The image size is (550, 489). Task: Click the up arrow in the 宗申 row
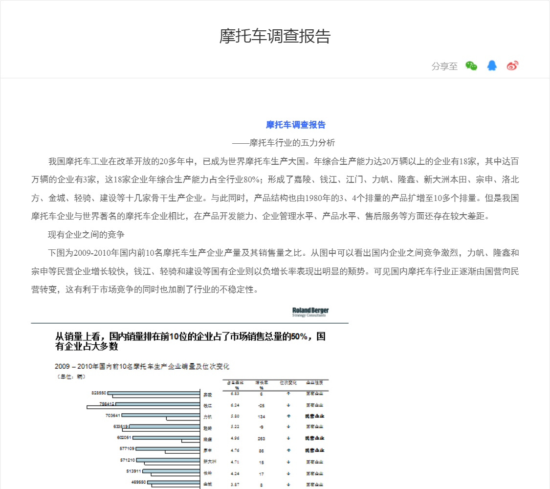(x=288, y=450)
